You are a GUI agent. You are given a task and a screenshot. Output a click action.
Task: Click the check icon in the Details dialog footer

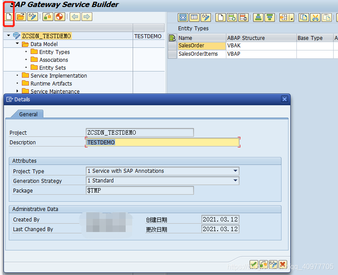click(264, 264)
